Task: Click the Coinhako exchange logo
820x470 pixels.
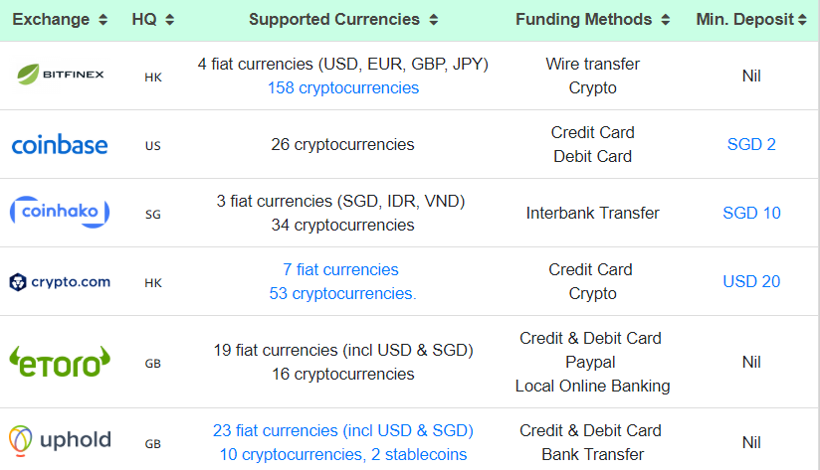Action: point(60,213)
